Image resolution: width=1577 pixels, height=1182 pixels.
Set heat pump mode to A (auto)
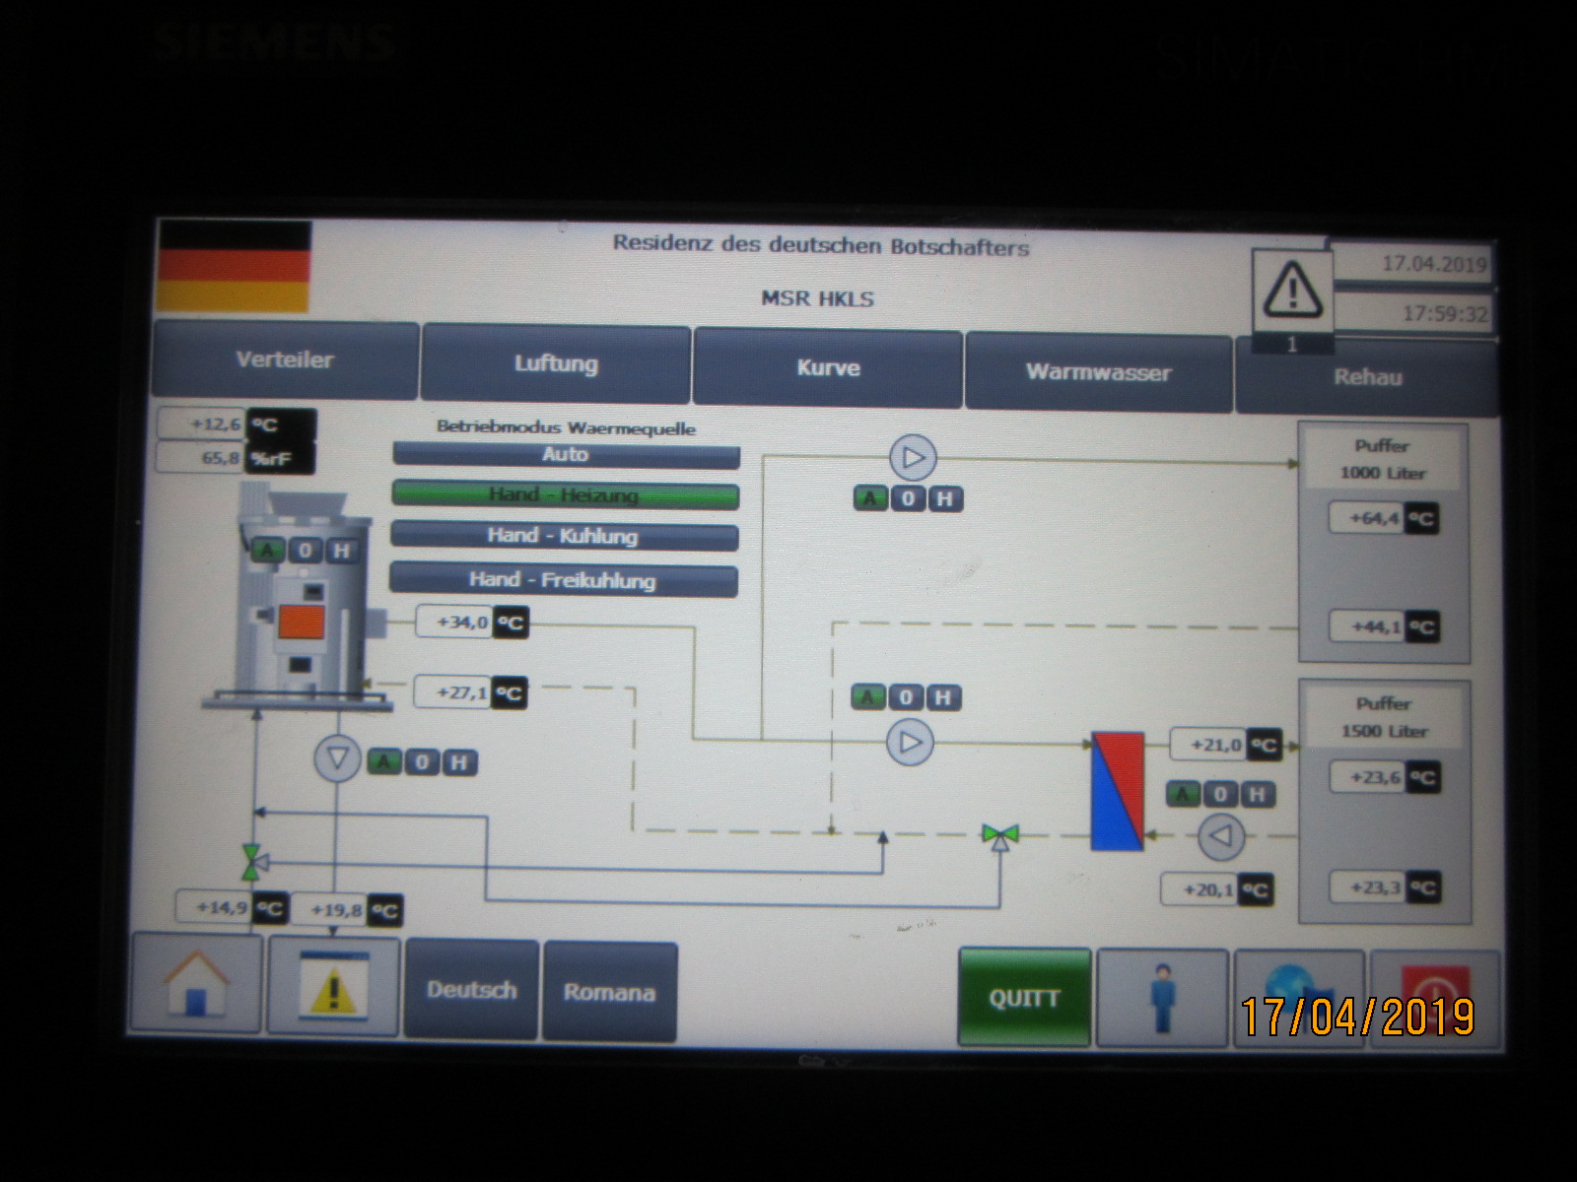[x=267, y=550]
